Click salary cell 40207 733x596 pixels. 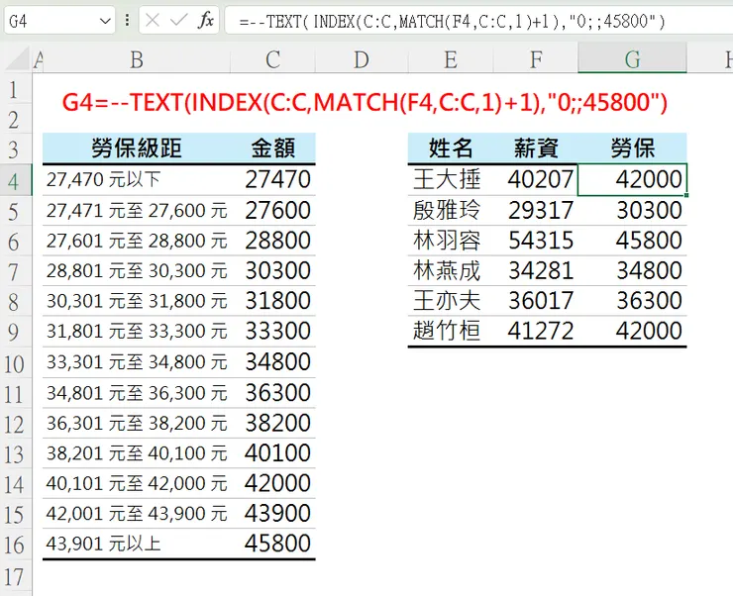[535, 179]
